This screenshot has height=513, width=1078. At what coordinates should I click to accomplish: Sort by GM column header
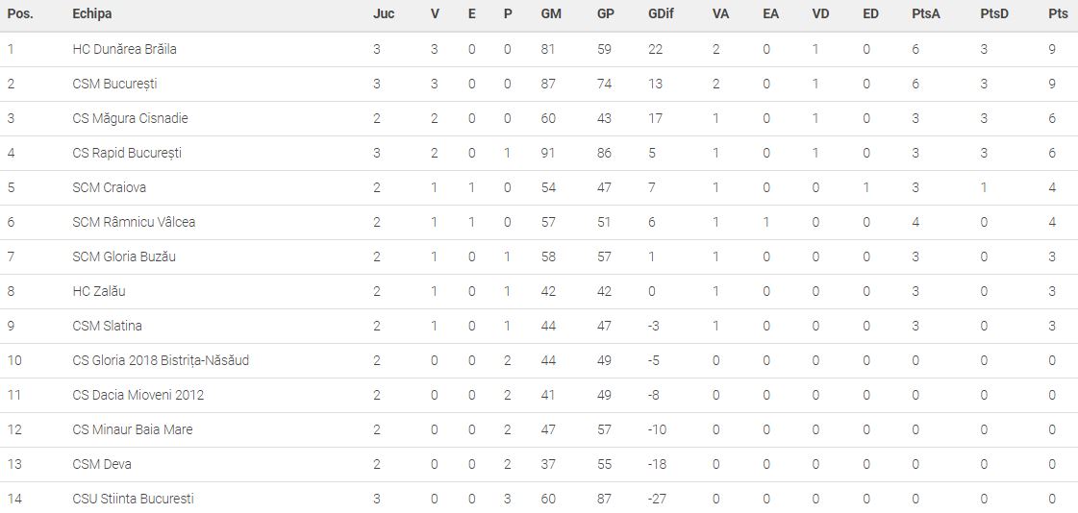(x=551, y=14)
